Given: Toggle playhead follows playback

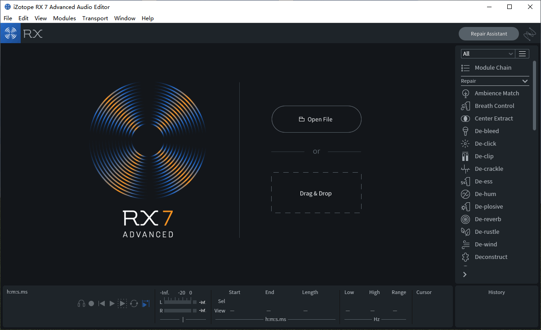Looking at the screenshot, I should 145,303.
